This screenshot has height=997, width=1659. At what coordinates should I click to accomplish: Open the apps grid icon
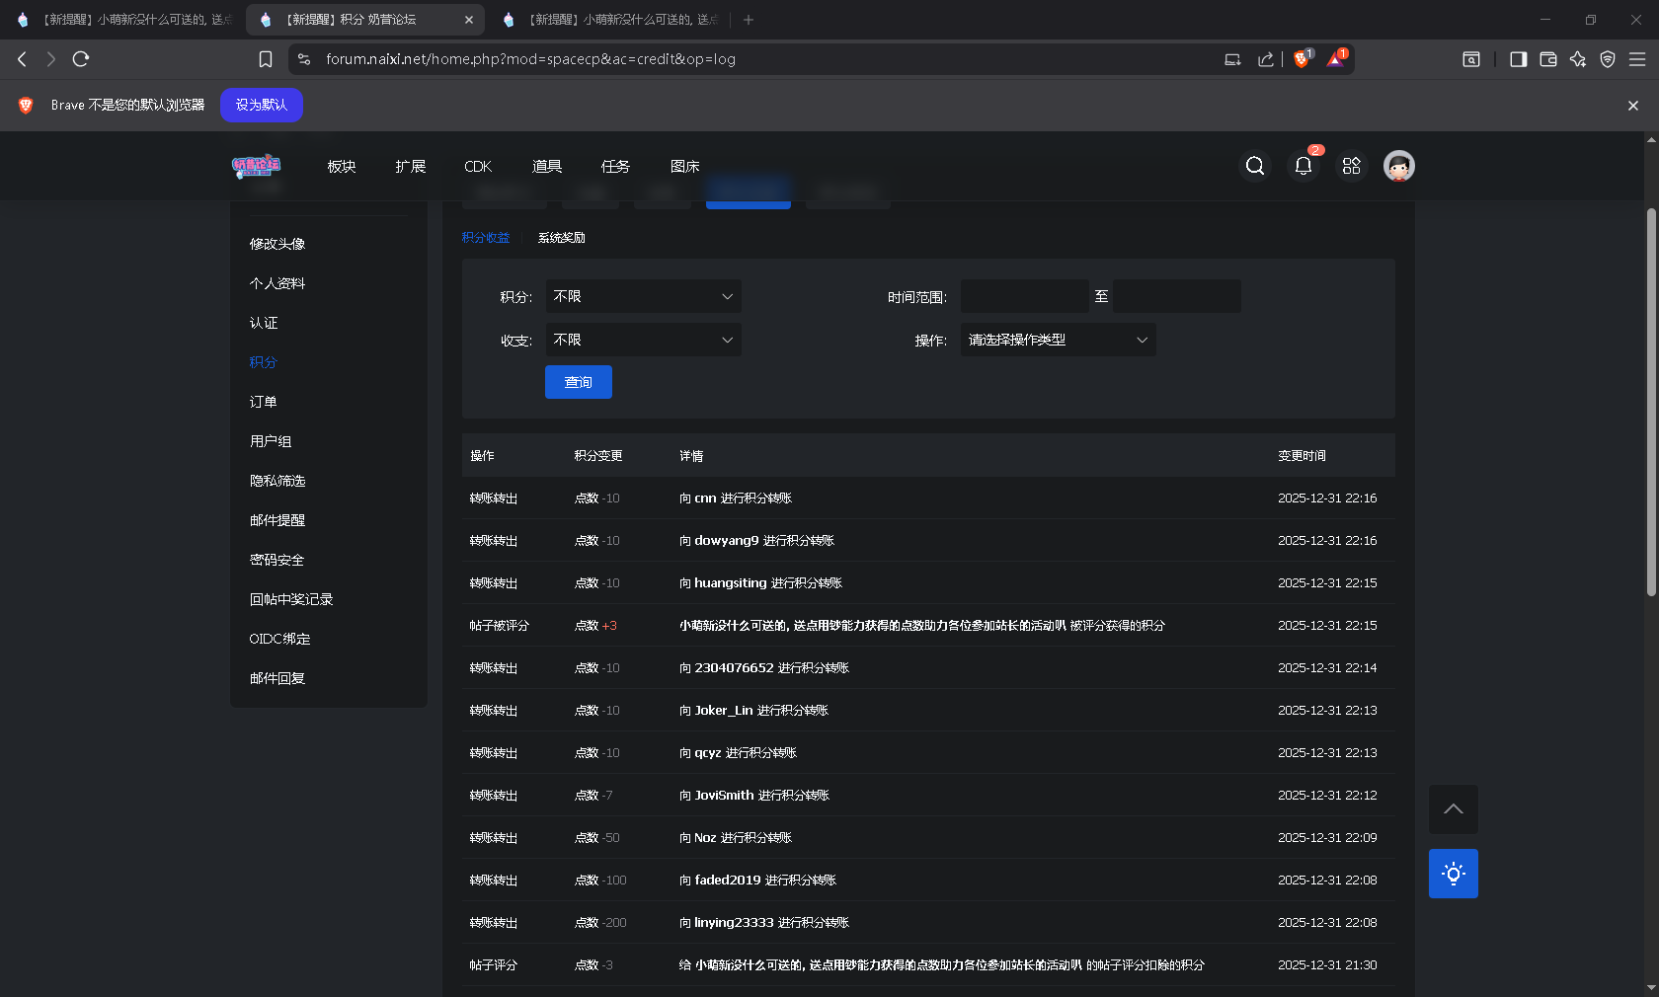pyautogui.click(x=1351, y=166)
